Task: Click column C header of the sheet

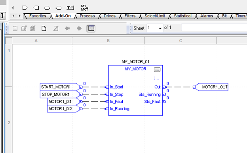Action: 180,41
